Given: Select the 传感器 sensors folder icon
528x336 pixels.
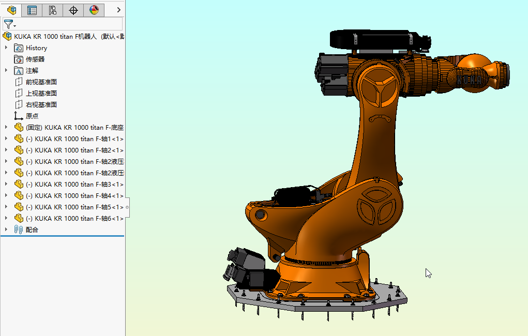Looking at the screenshot, I should 19,59.
